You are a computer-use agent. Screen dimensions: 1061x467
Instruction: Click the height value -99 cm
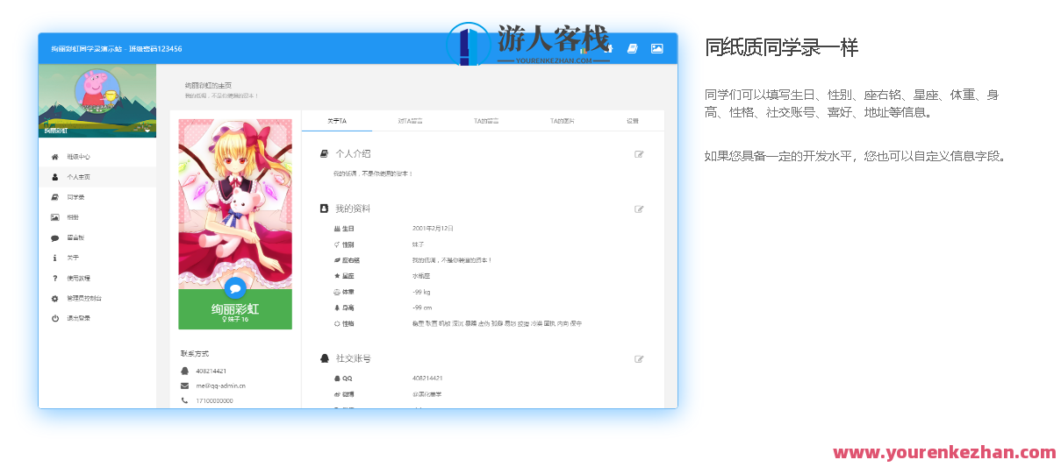click(422, 308)
